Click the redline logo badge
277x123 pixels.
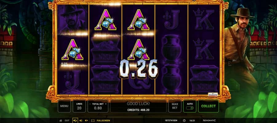(213, 95)
